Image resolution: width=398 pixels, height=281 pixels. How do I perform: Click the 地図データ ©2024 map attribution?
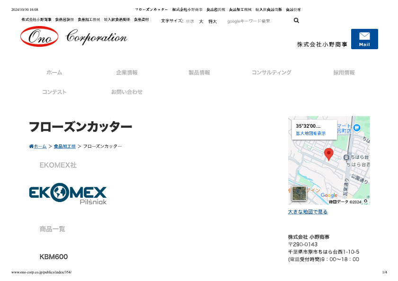point(345,202)
